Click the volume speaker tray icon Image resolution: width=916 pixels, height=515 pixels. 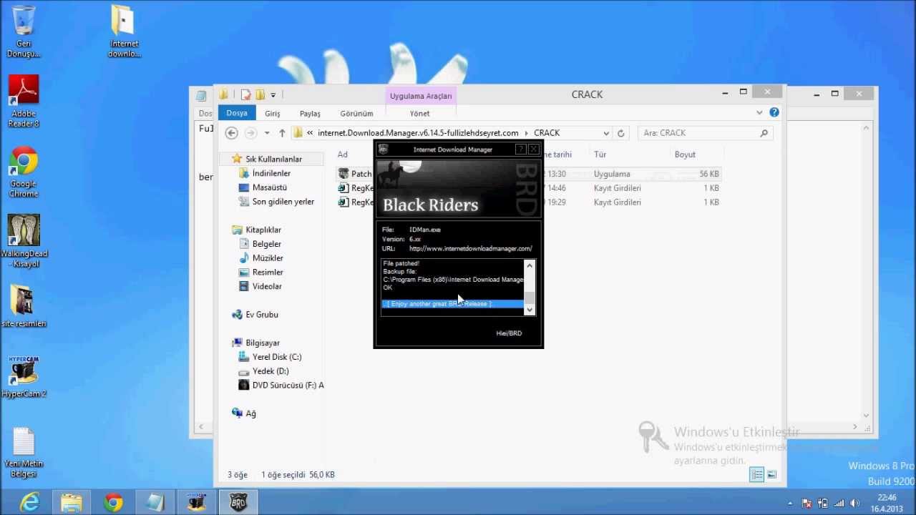click(x=854, y=504)
